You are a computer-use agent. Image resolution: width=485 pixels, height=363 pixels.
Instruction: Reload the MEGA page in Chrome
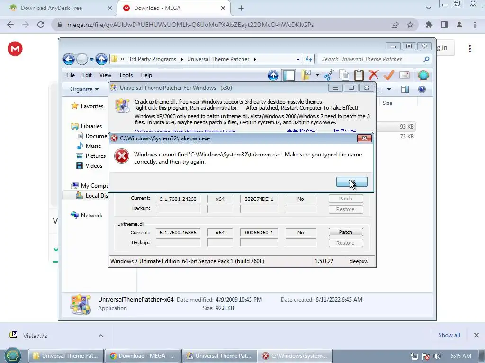click(x=41, y=25)
